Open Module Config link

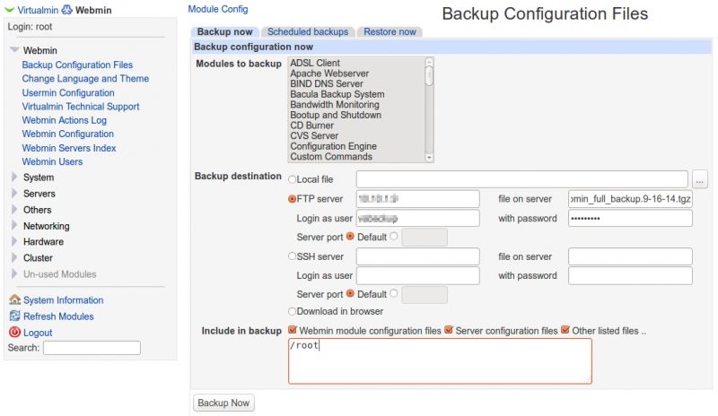(x=218, y=9)
